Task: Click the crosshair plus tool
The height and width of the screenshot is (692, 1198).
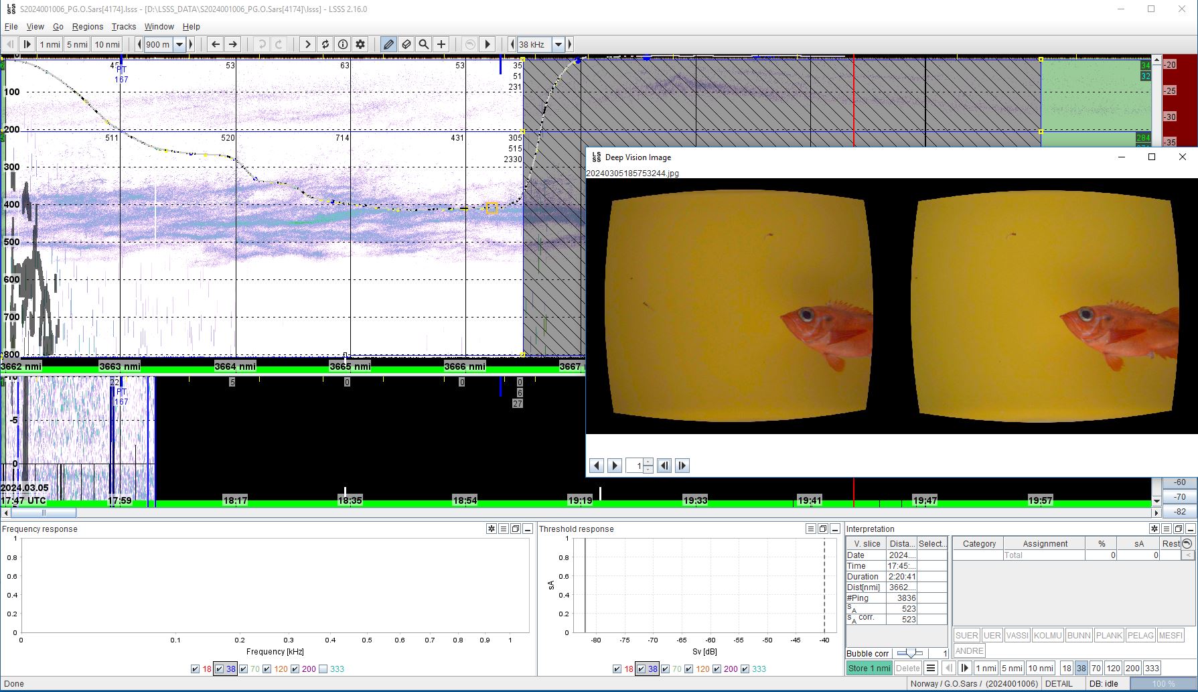Action: (x=441, y=44)
